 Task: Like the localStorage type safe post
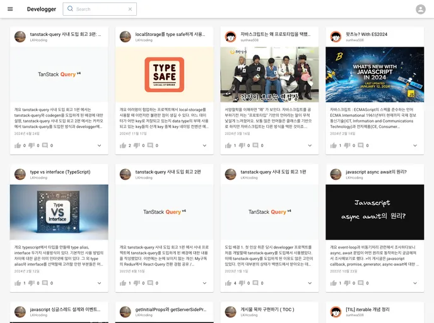[x=123, y=145]
